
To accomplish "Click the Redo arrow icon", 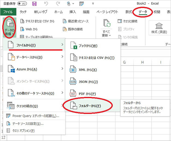I will [58, 4].
